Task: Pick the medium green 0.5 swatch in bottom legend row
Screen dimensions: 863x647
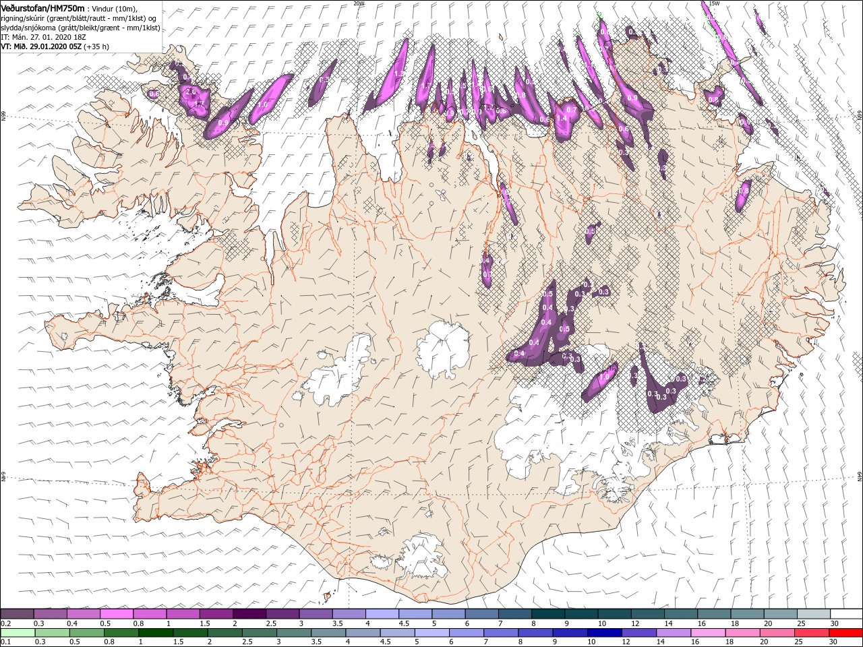Action: 87,633
